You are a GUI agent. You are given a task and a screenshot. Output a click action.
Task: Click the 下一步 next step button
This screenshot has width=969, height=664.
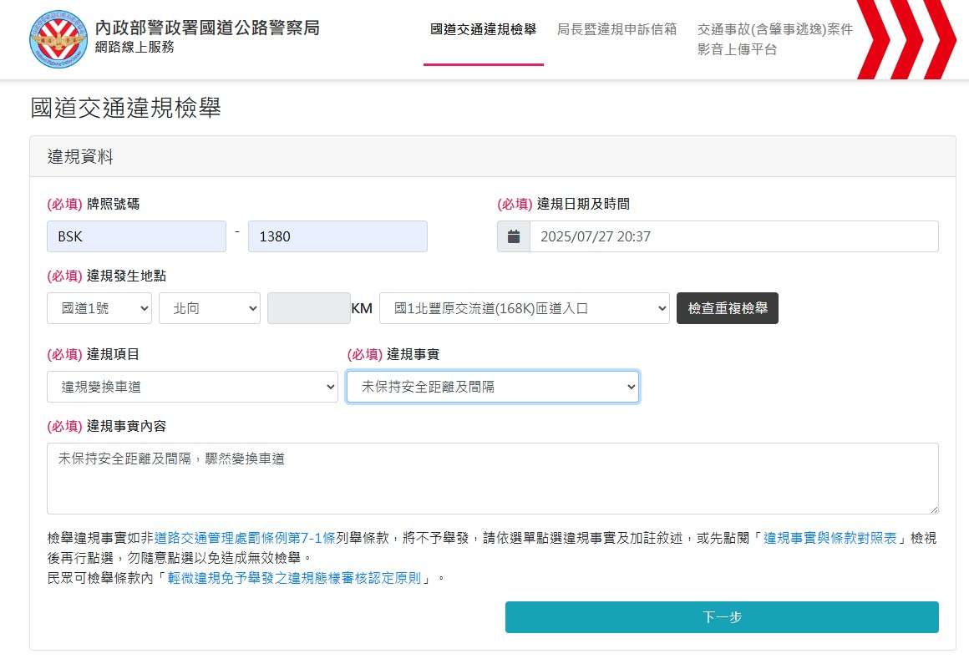(722, 617)
